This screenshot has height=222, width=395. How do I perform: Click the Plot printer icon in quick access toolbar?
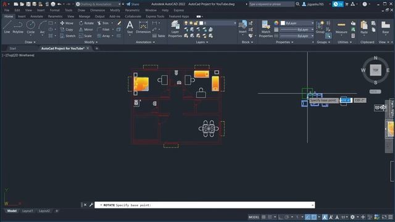(x=53, y=4)
